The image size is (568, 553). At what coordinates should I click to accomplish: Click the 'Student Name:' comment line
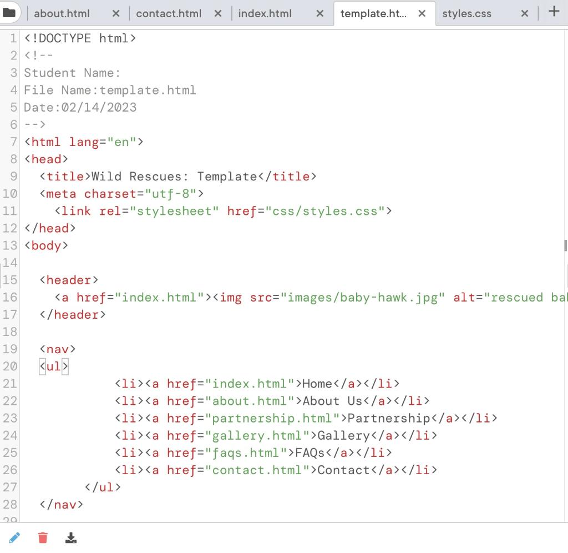coord(72,73)
